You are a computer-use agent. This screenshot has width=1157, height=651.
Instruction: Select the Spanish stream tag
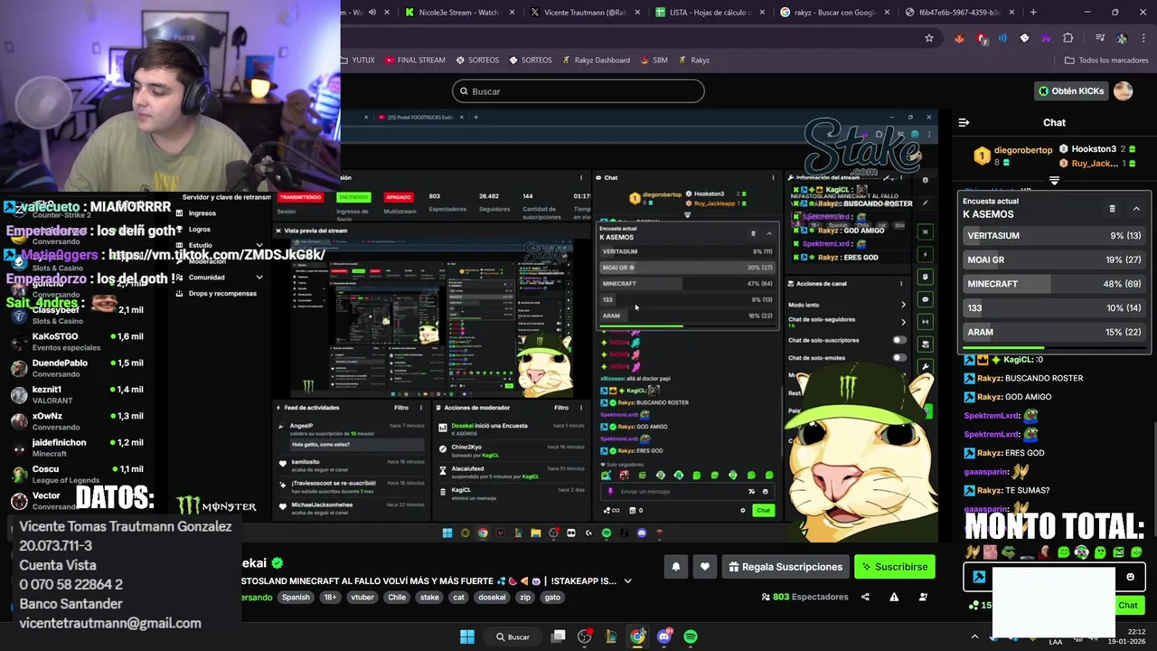pos(296,598)
